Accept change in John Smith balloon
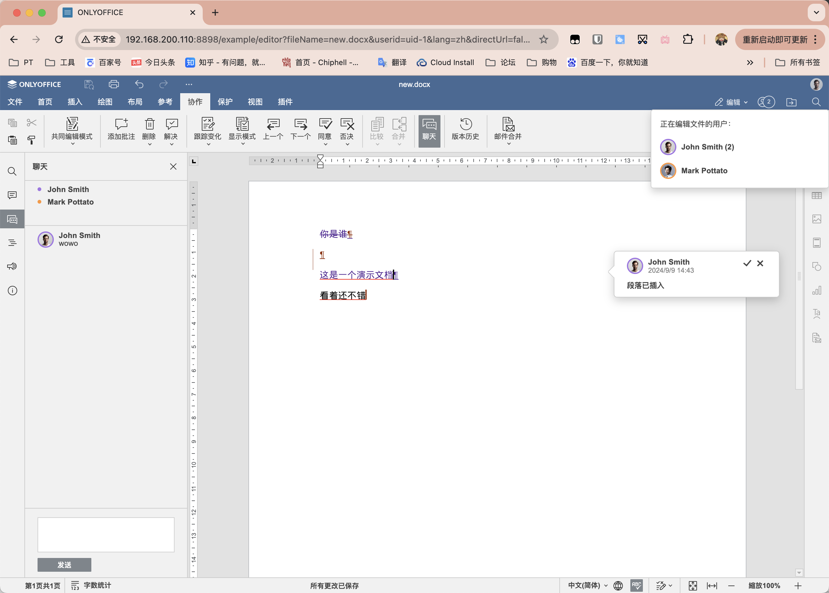 747,263
